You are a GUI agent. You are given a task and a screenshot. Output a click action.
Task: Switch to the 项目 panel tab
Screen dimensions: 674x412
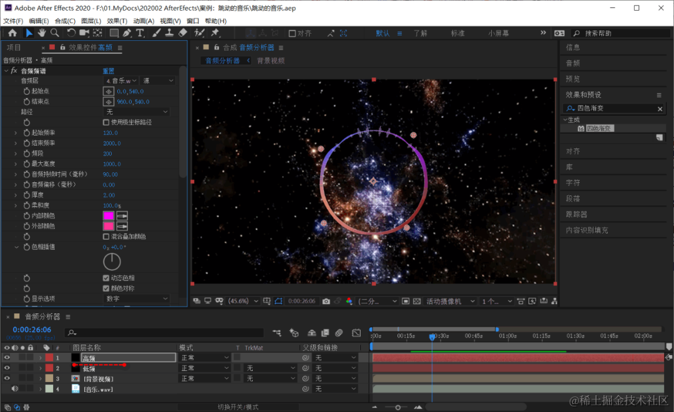pos(14,47)
